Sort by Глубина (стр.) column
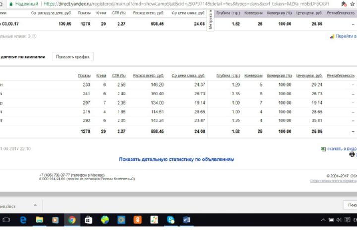357x238 pixels. pos(228,75)
